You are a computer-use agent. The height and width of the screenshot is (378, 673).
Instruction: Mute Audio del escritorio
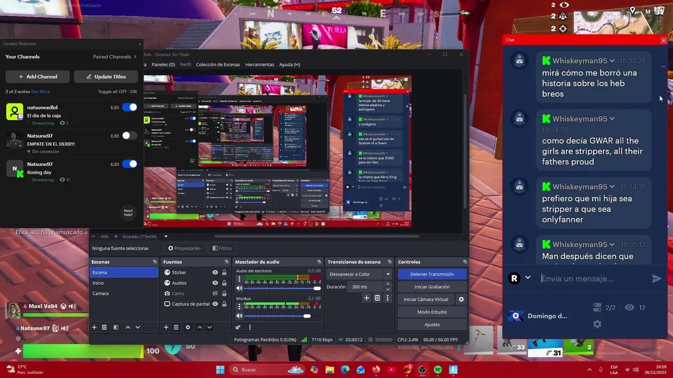click(239, 288)
